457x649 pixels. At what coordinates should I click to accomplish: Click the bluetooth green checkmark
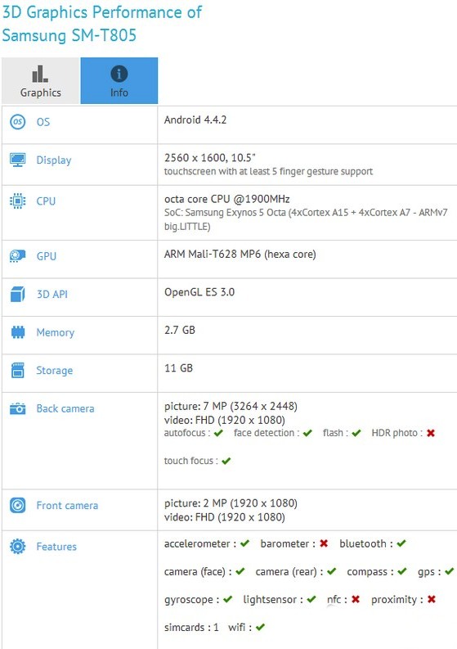pos(401,543)
